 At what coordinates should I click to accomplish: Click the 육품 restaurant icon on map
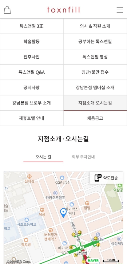pos(42,210)
